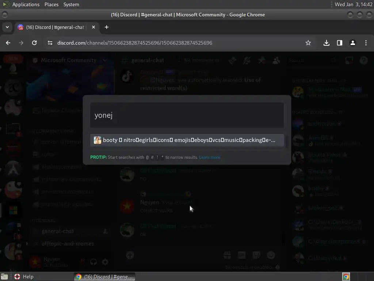This screenshot has width=374, height=281.
Task: Toggle Chrome side panel
Action: pyautogui.click(x=340, y=43)
